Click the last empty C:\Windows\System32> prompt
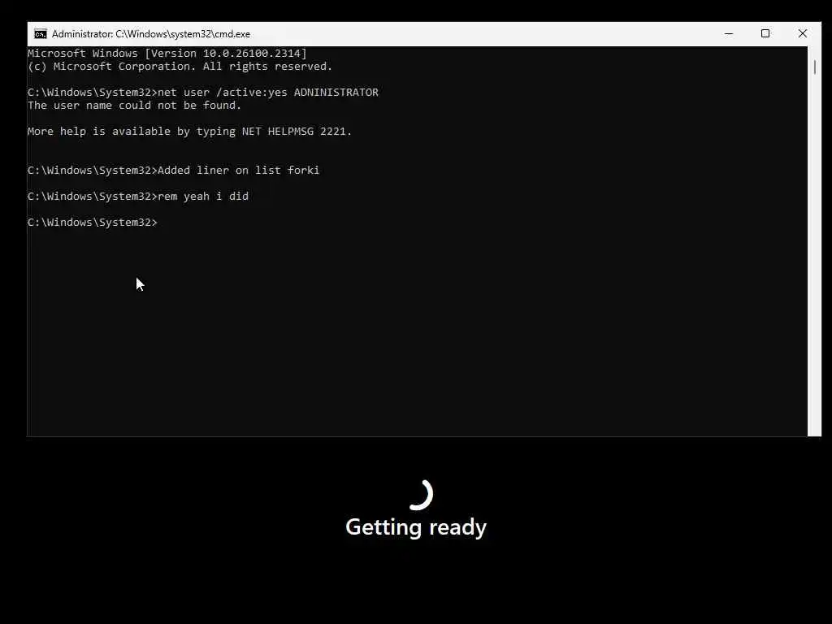Viewport: 832px width, 624px height. (x=93, y=223)
